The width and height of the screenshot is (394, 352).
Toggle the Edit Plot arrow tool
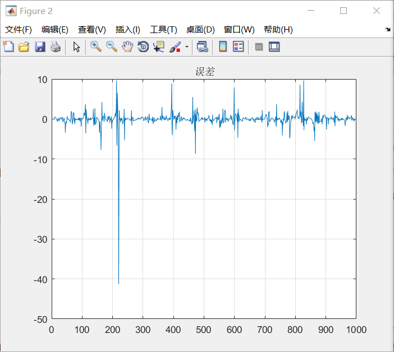coord(76,47)
